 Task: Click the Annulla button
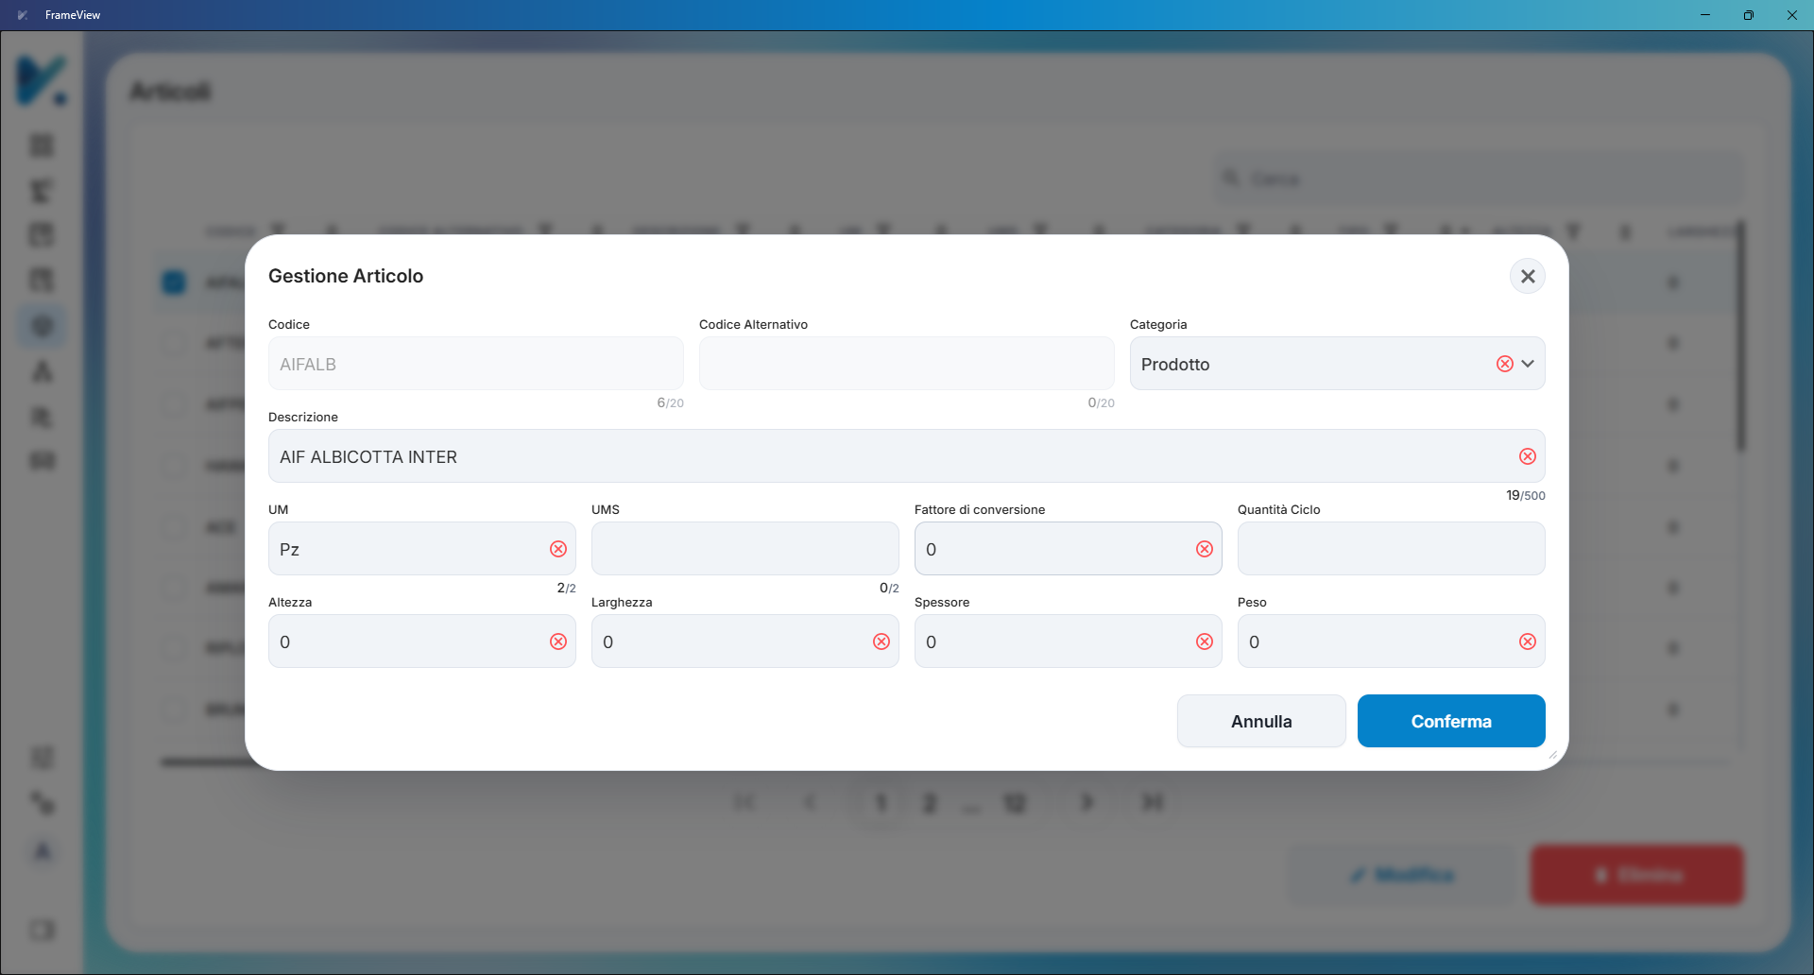coord(1261,721)
